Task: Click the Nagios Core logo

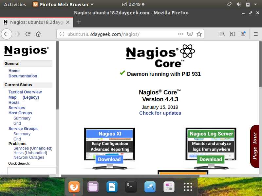Action: (x=160, y=56)
